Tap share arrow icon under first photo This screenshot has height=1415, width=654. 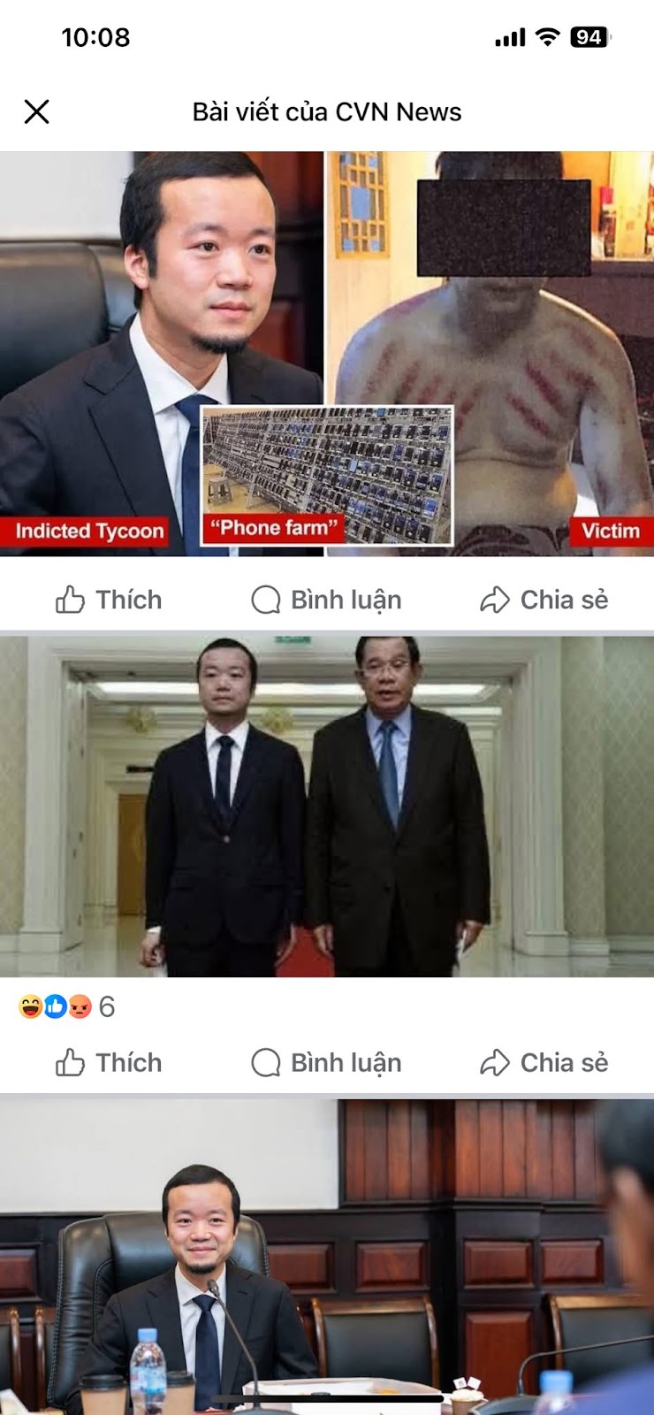click(x=495, y=600)
